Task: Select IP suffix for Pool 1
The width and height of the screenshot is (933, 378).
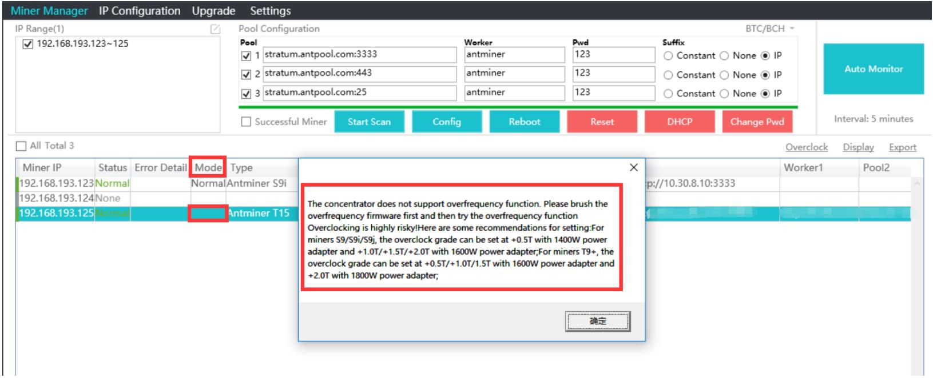Action: (x=765, y=56)
